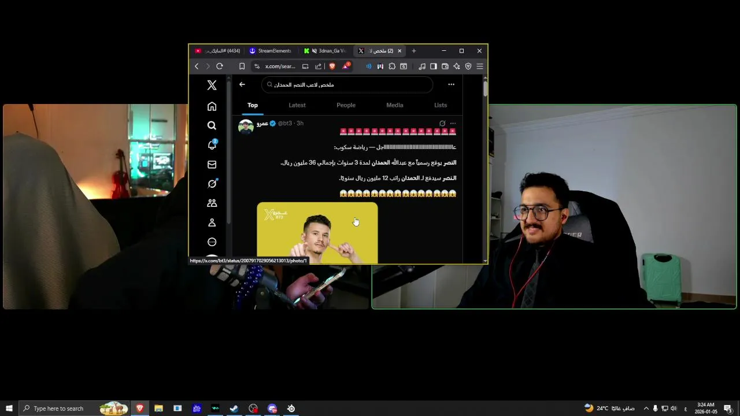Click the back arrow beside X search box

(242, 84)
